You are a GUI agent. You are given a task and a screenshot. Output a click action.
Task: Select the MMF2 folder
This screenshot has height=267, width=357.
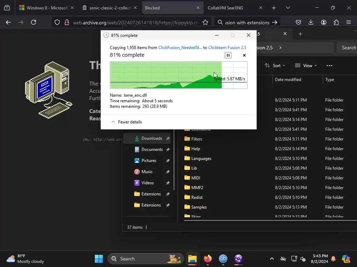[x=194, y=188]
